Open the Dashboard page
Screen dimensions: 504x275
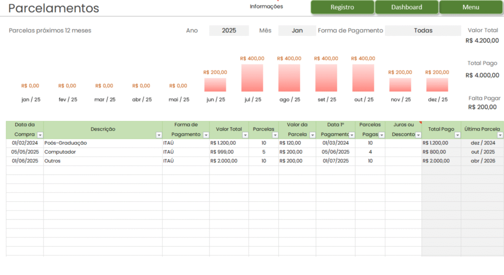pos(407,7)
